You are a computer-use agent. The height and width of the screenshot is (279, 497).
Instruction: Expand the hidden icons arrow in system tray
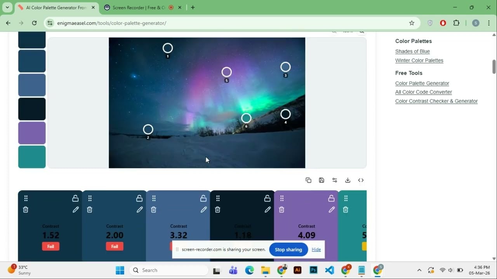[419, 270]
